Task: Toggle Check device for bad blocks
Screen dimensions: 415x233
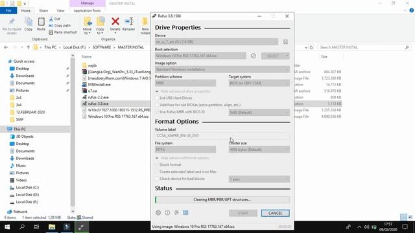Action: pos(157,179)
